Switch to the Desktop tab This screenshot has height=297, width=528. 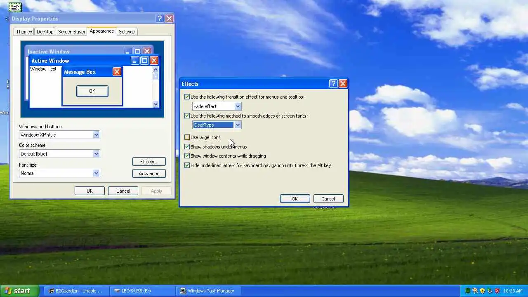click(45, 32)
